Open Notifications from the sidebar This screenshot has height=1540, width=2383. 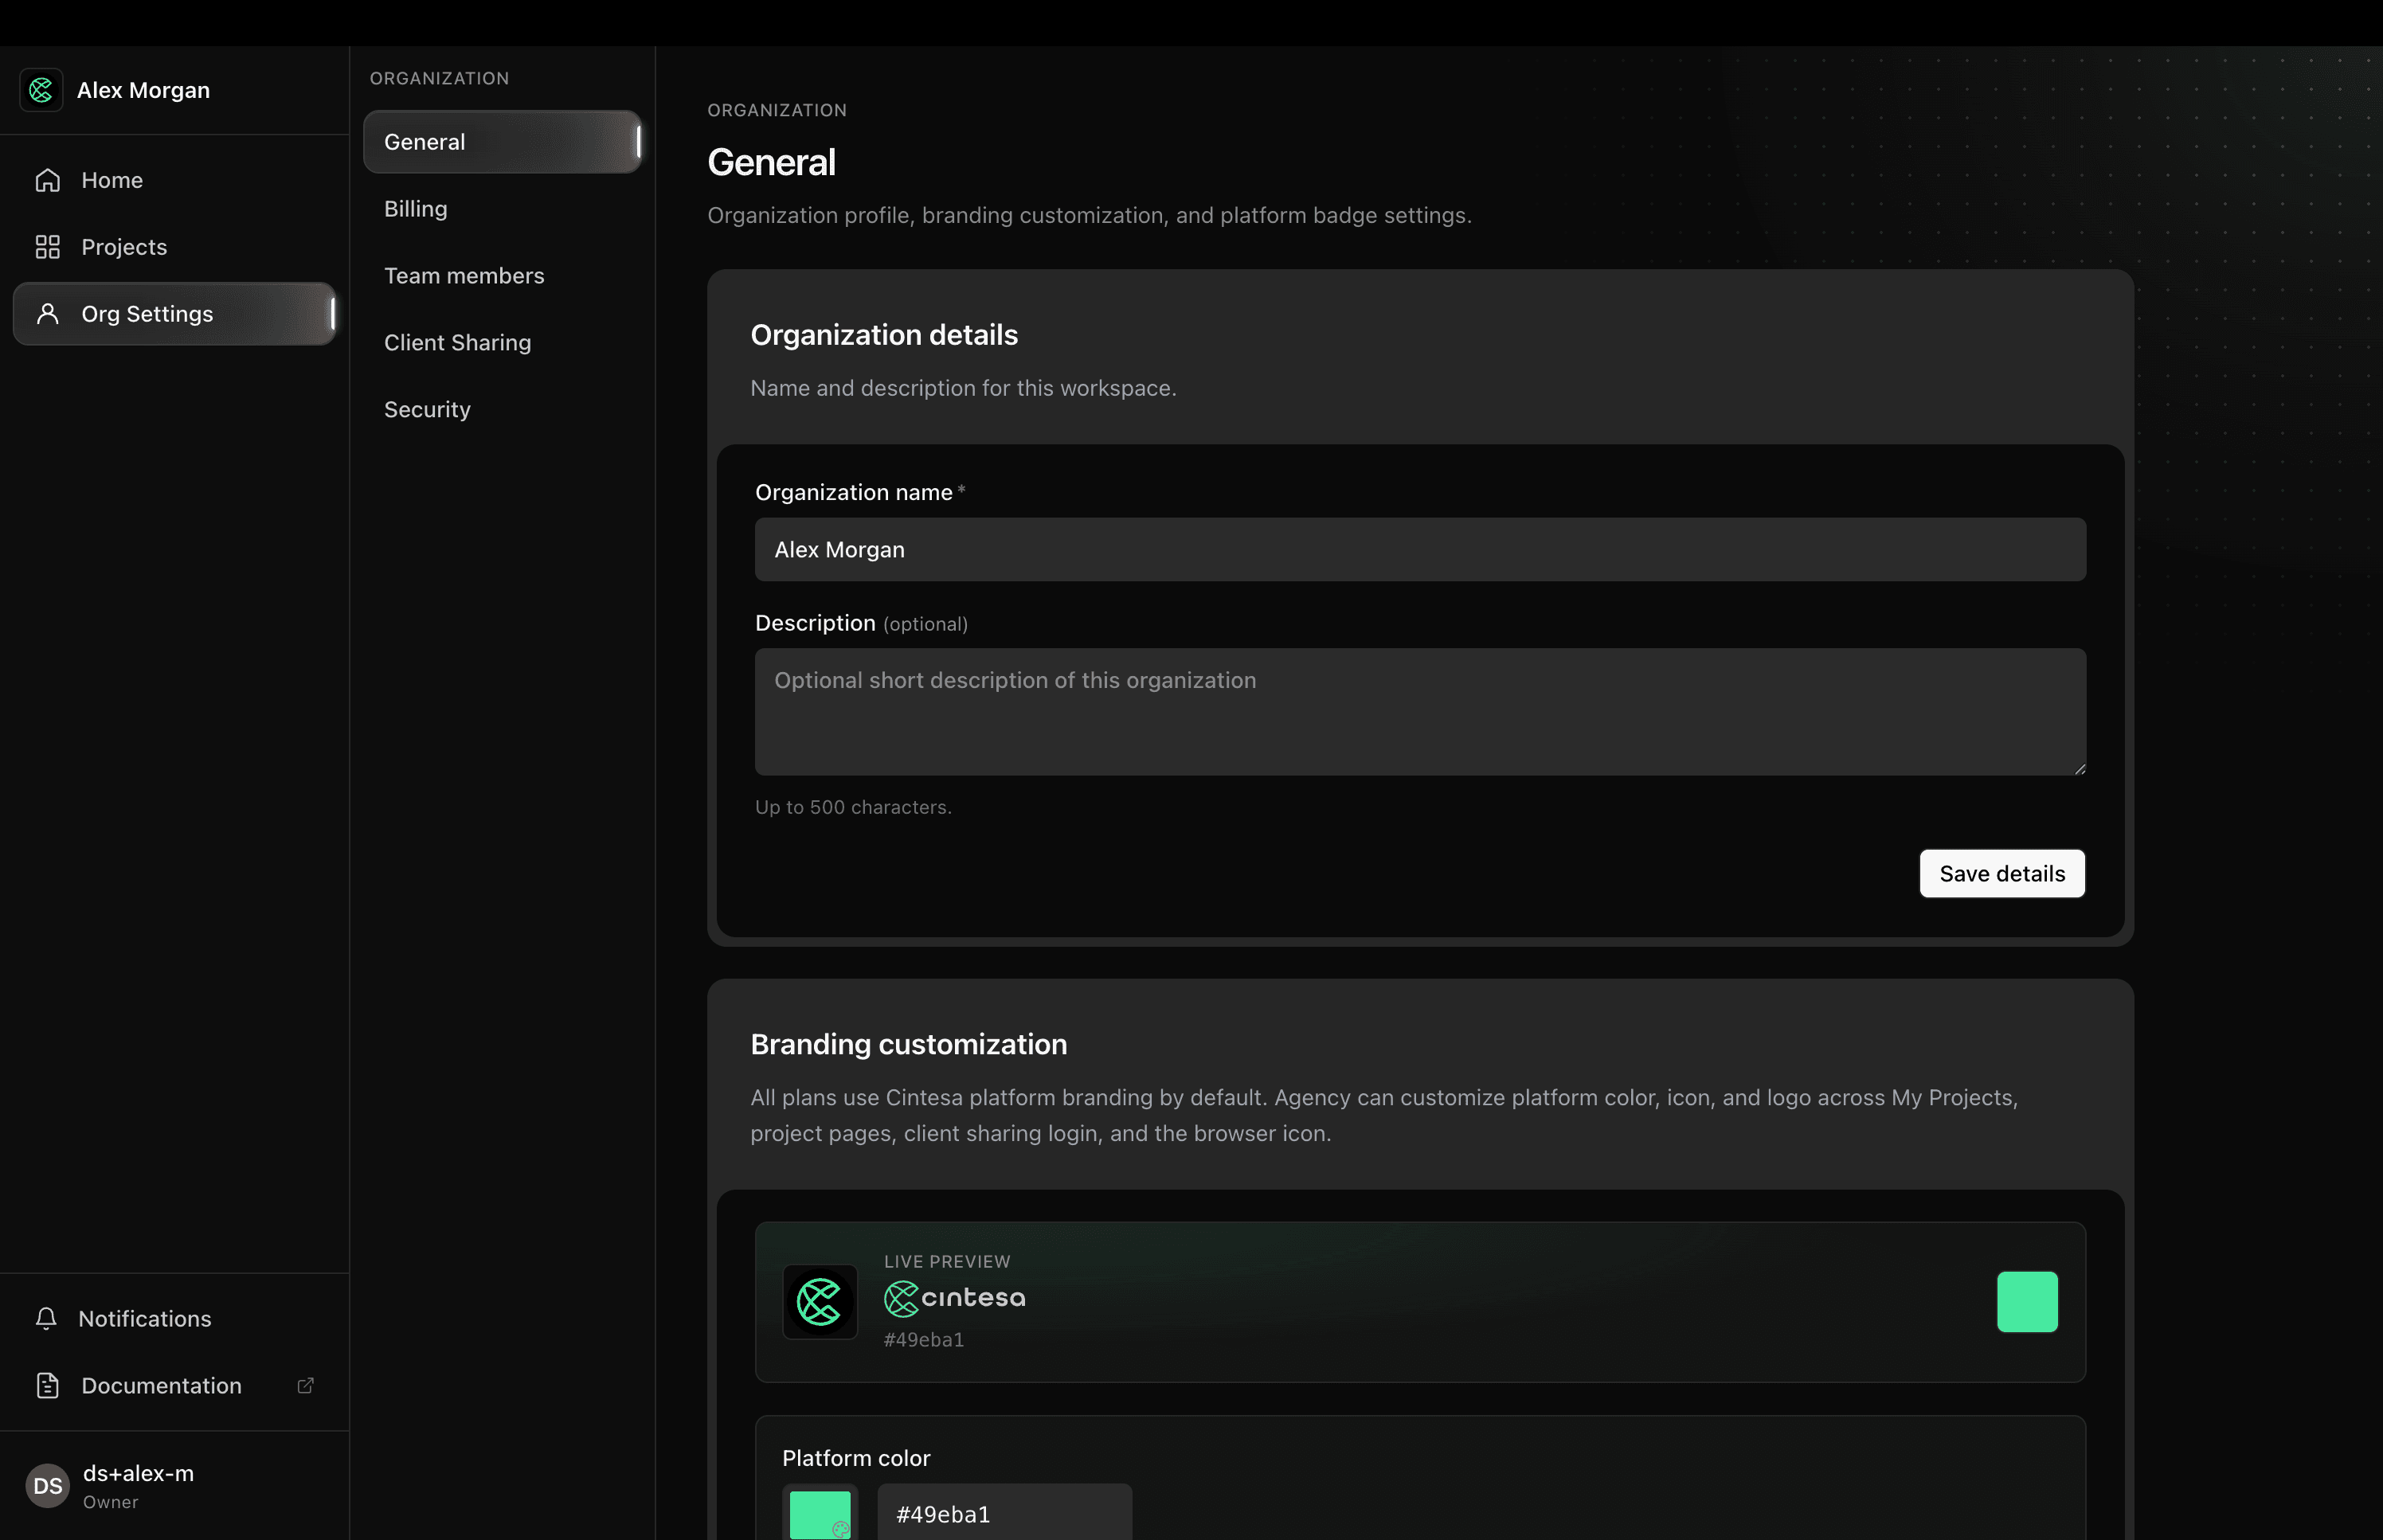tap(174, 1319)
